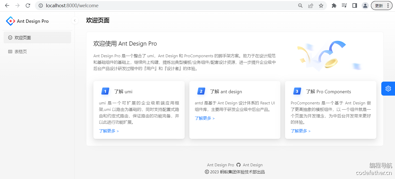
Task: Click the share page icon in the address bar
Action: 311,5
